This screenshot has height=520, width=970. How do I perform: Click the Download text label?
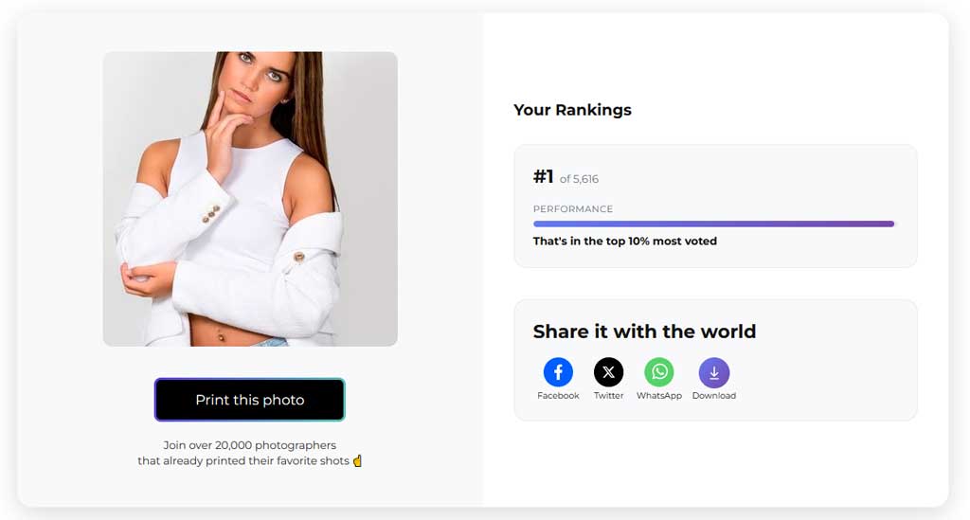[713, 396]
